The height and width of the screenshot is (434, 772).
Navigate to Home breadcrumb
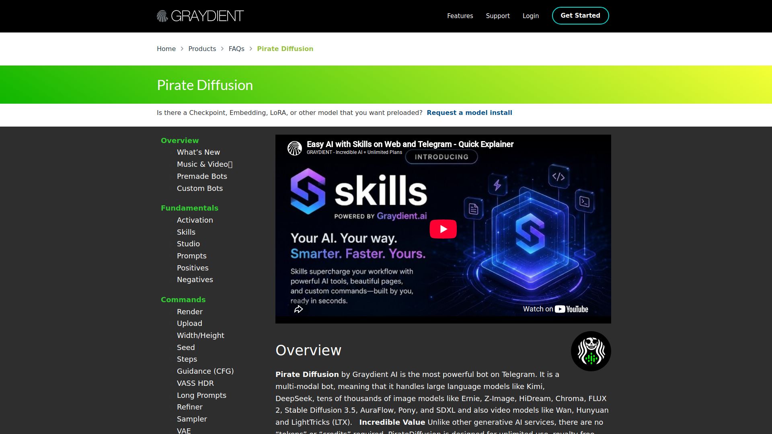166,49
